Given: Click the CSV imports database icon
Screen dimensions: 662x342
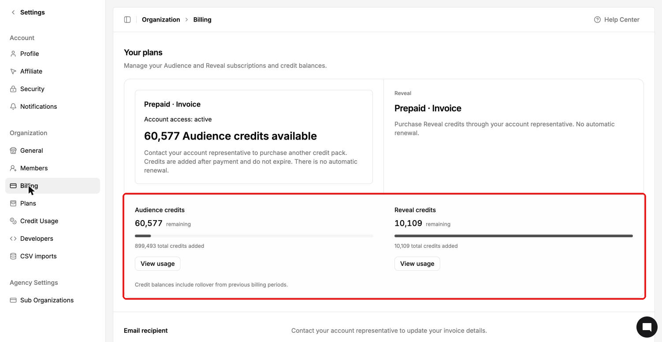Looking at the screenshot, I should click(x=13, y=256).
